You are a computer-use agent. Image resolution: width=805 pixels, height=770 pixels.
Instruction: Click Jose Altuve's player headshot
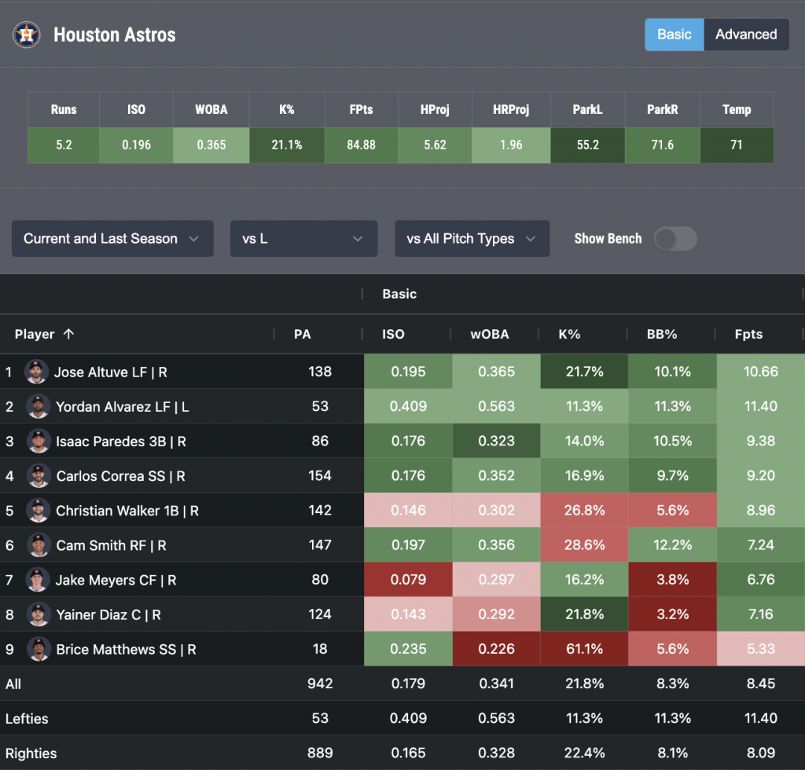click(x=36, y=372)
